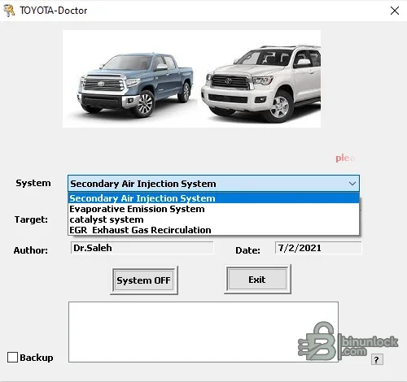Screen dimensions: 407x382
Task: Select EGR Exhaust Gas Recirculation option
Action: click(x=213, y=230)
